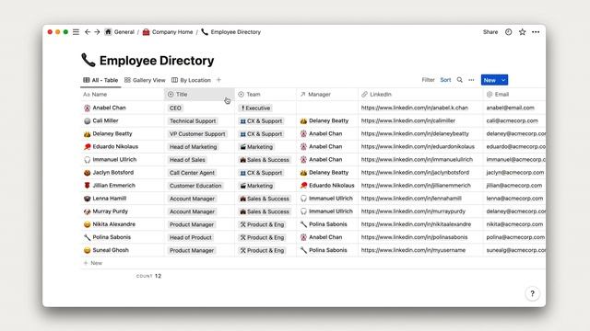Click the Technical Support tag
590x331 pixels.
point(193,120)
